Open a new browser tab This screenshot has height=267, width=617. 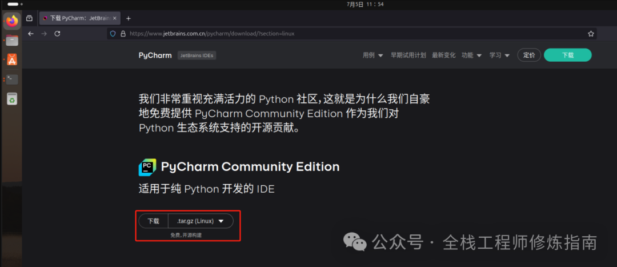click(x=129, y=18)
